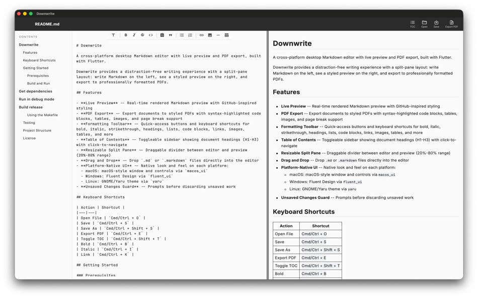Toggle the numbered list format
This screenshot has width=478, height=298.
click(x=190, y=35)
